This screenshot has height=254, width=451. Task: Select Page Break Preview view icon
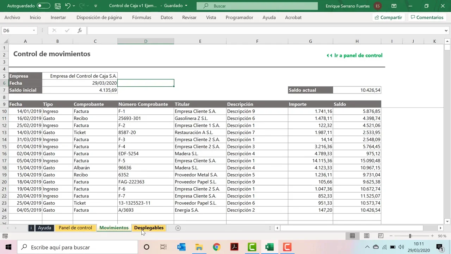click(x=381, y=236)
